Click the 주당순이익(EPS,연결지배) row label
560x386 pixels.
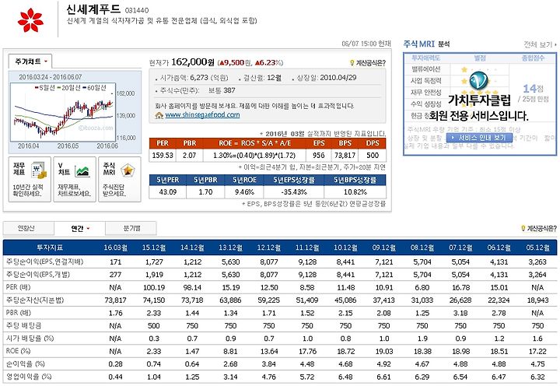click(44, 261)
